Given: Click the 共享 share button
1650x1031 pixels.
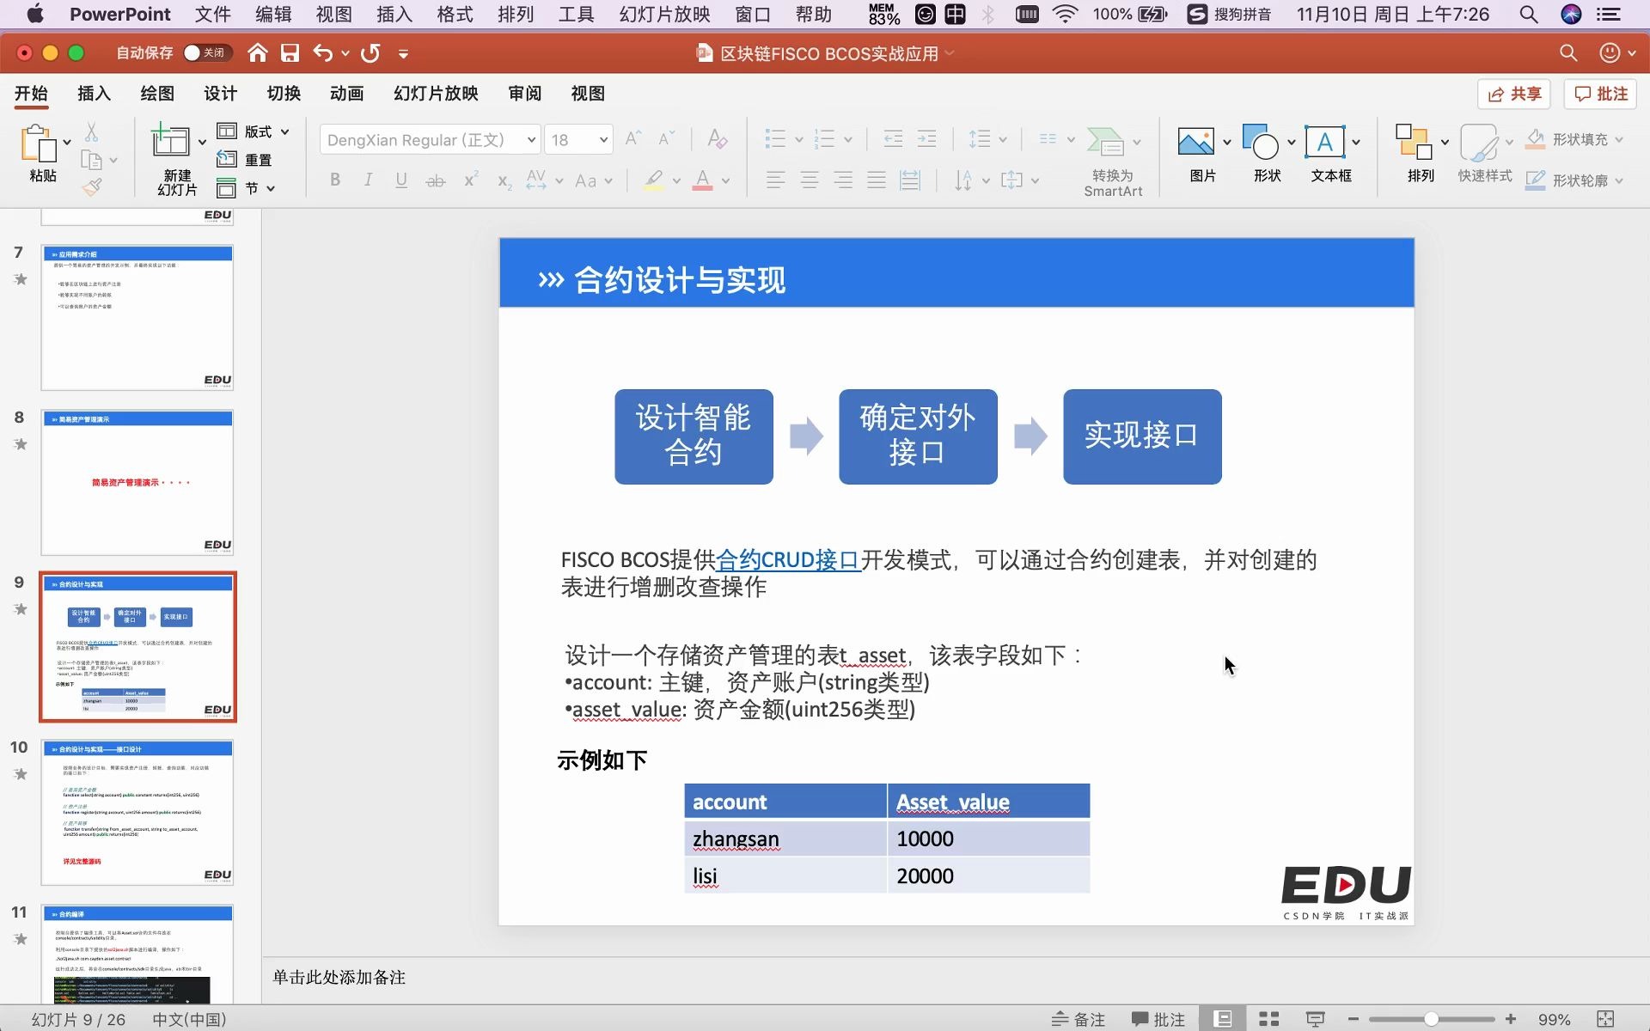Looking at the screenshot, I should click(1514, 94).
